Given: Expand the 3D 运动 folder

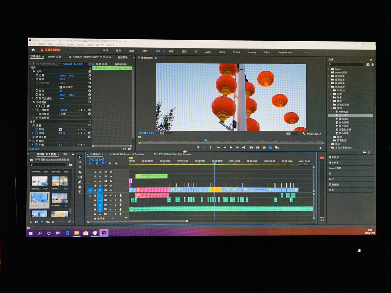Looking at the screenshot, I should click(331, 91).
